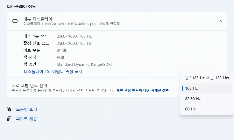Viewport: 234px width, 140px height.
Task: Click the 데스크톱 모드 row label
Action: coord(36,36)
